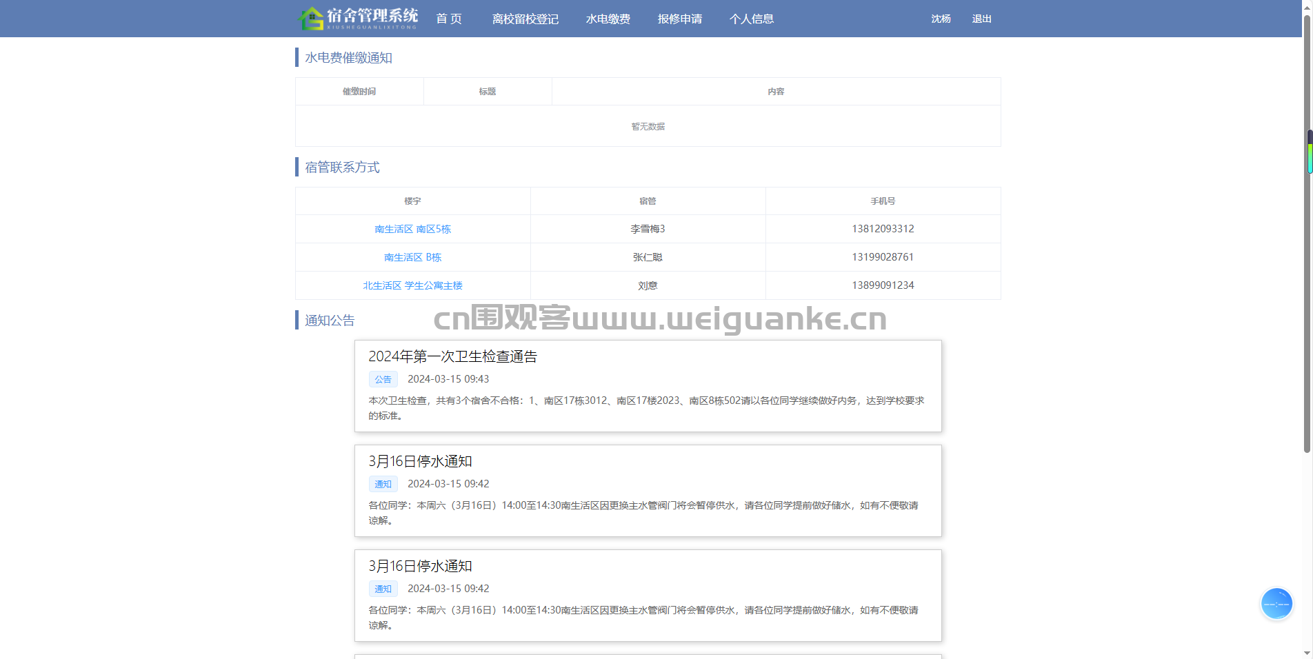The width and height of the screenshot is (1313, 659).
Task: Open the 离校留校登记 menu item
Action: pyautogui.click(x=525, y=19)
